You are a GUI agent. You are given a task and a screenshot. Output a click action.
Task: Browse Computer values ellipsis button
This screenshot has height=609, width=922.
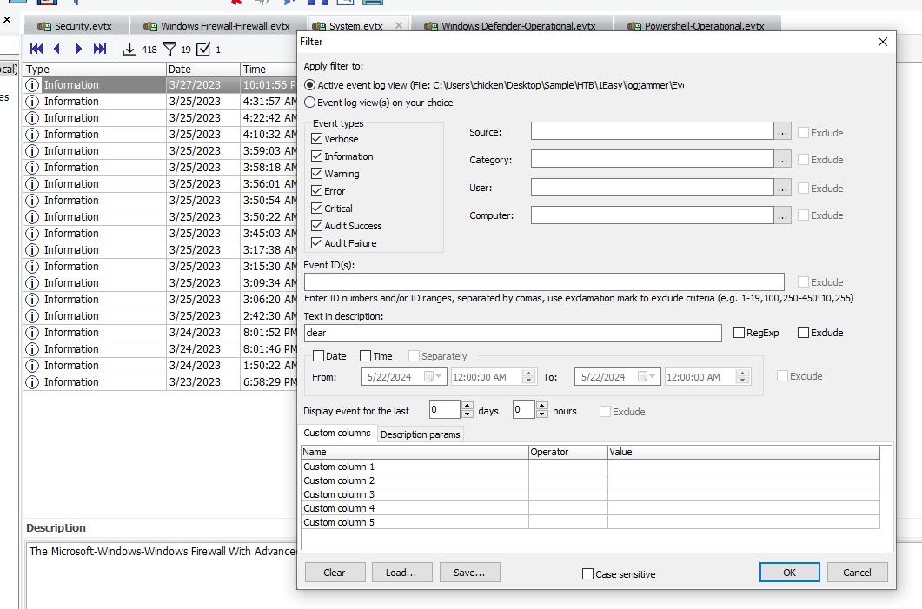[x=783, y=215]
